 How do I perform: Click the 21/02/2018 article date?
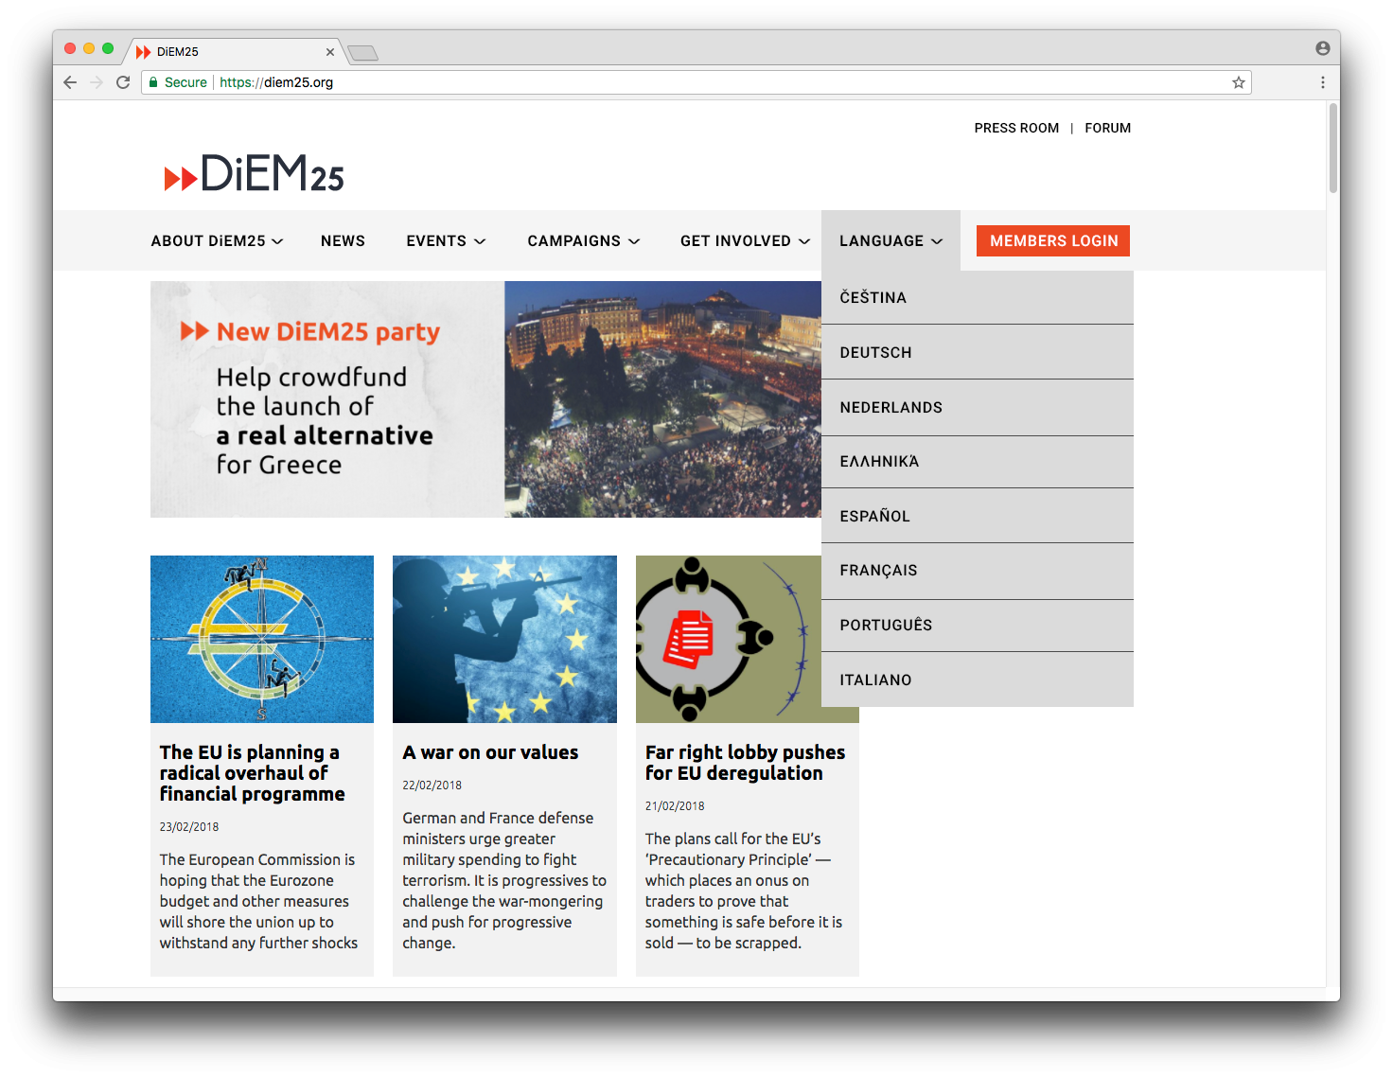(x=675, y=806)
